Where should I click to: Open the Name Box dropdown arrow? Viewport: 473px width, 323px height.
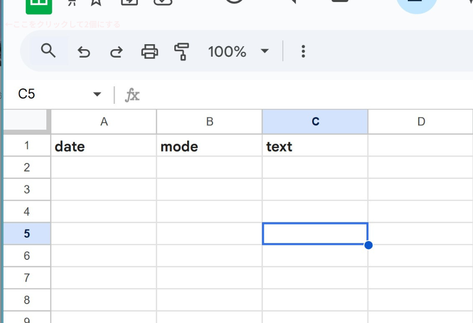coord(96,94)
